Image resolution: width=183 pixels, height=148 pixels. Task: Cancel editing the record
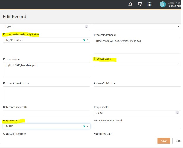[x=177, y=141]
